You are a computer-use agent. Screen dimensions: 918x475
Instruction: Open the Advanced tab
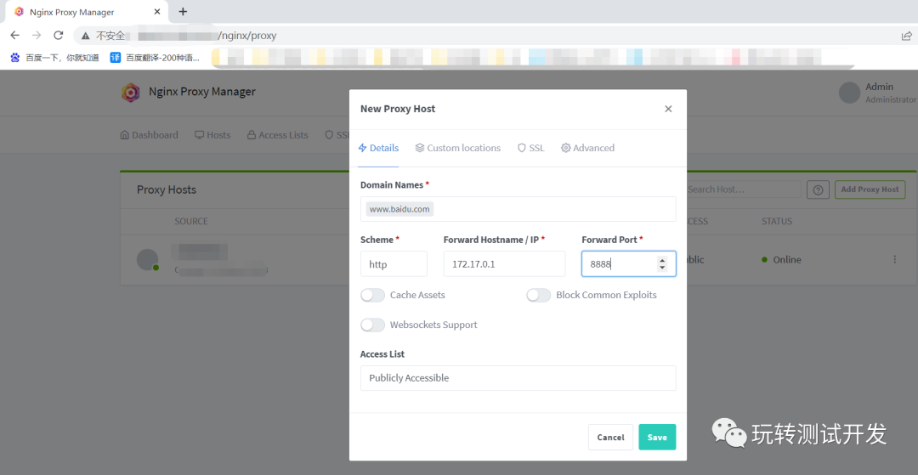pyautogui.click(x=588, y=148)
